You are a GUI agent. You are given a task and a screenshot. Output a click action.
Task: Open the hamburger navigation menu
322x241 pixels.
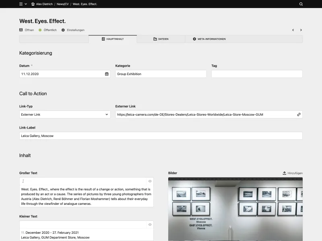click(20, 4)
